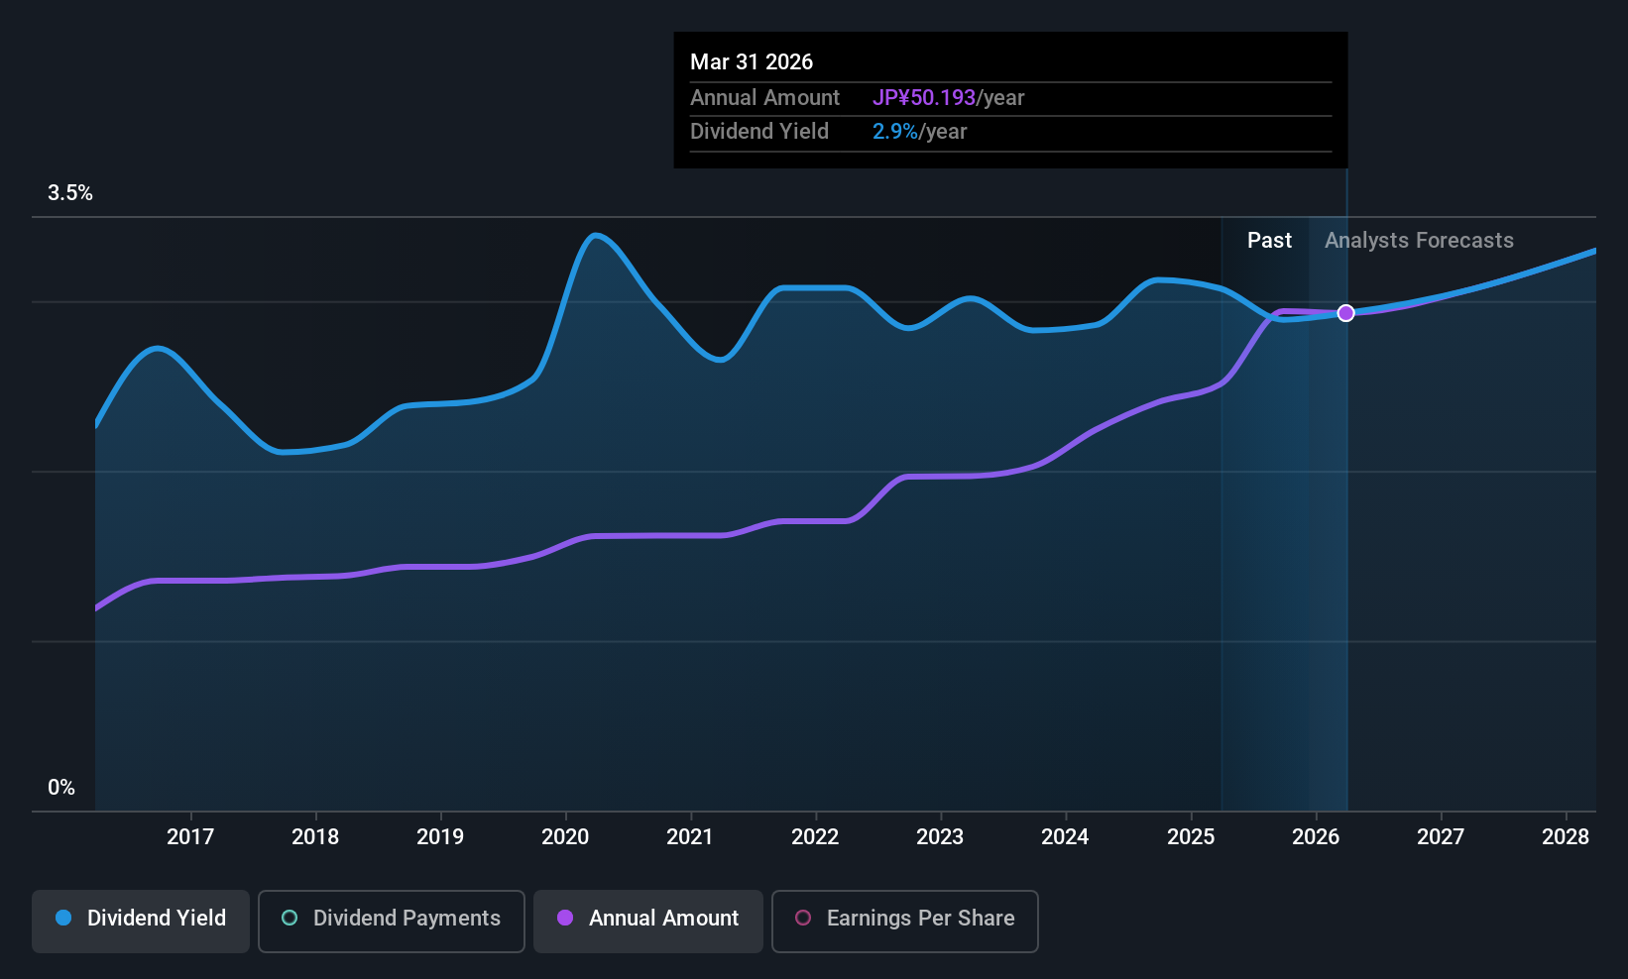The image size is (1628, 979).
Task: Click the Earnings Per Share circle icon
Action: pyautogui.click(x=803, y=919)
